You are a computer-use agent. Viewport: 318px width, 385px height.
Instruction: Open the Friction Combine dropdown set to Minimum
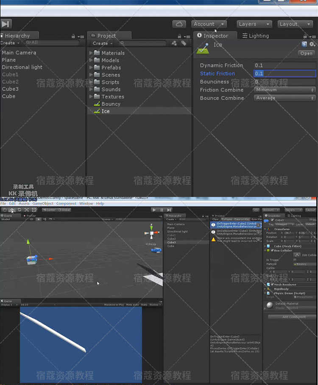(285, 90)
